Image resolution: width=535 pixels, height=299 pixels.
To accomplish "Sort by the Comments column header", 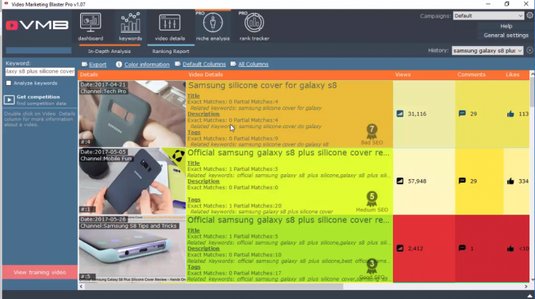I will [471, 75].
